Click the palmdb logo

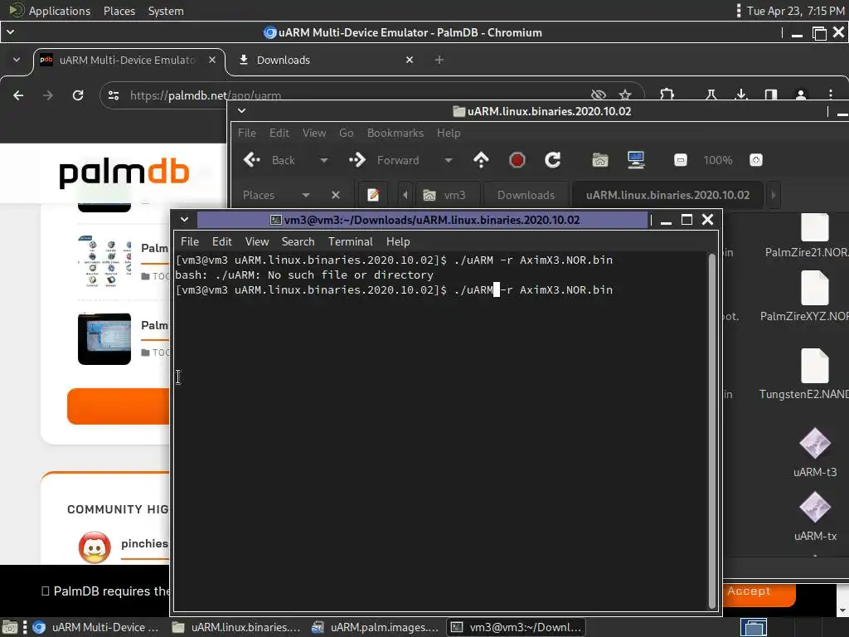[x=124, y=173]
